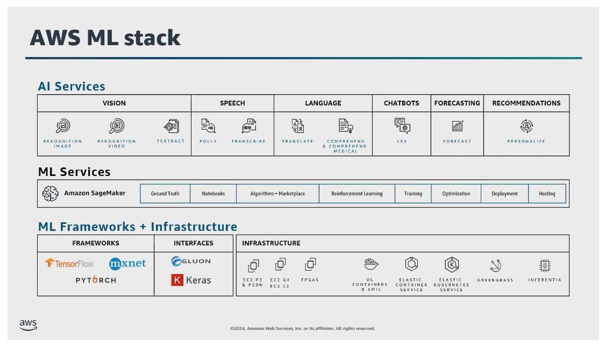Click the Amazon SageMaker brain icon
The width and height of the screenshot is (605, 345).
[50, 194]
